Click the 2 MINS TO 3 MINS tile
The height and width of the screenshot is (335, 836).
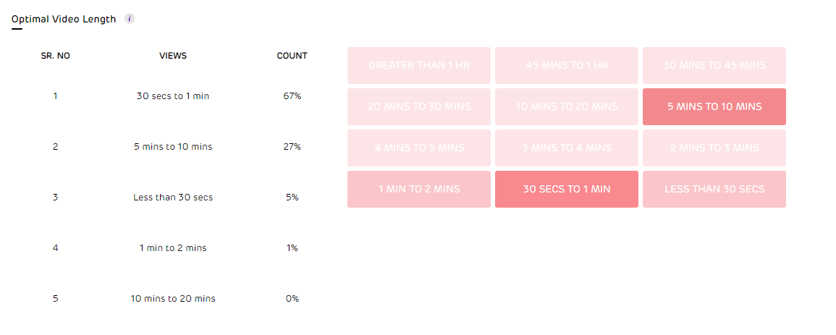pos(714,148)
